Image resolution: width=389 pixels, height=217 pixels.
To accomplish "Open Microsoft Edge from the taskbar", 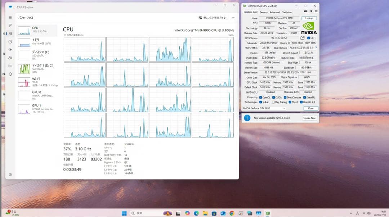I will tap(196, 213).
